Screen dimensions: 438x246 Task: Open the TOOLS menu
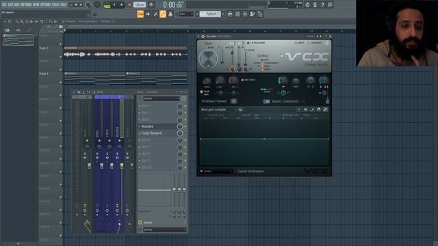pyautogui.click(x=56, y=5)
